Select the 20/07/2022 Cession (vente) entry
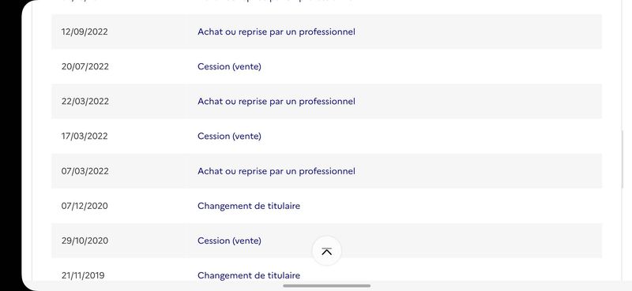 point(229,66)
